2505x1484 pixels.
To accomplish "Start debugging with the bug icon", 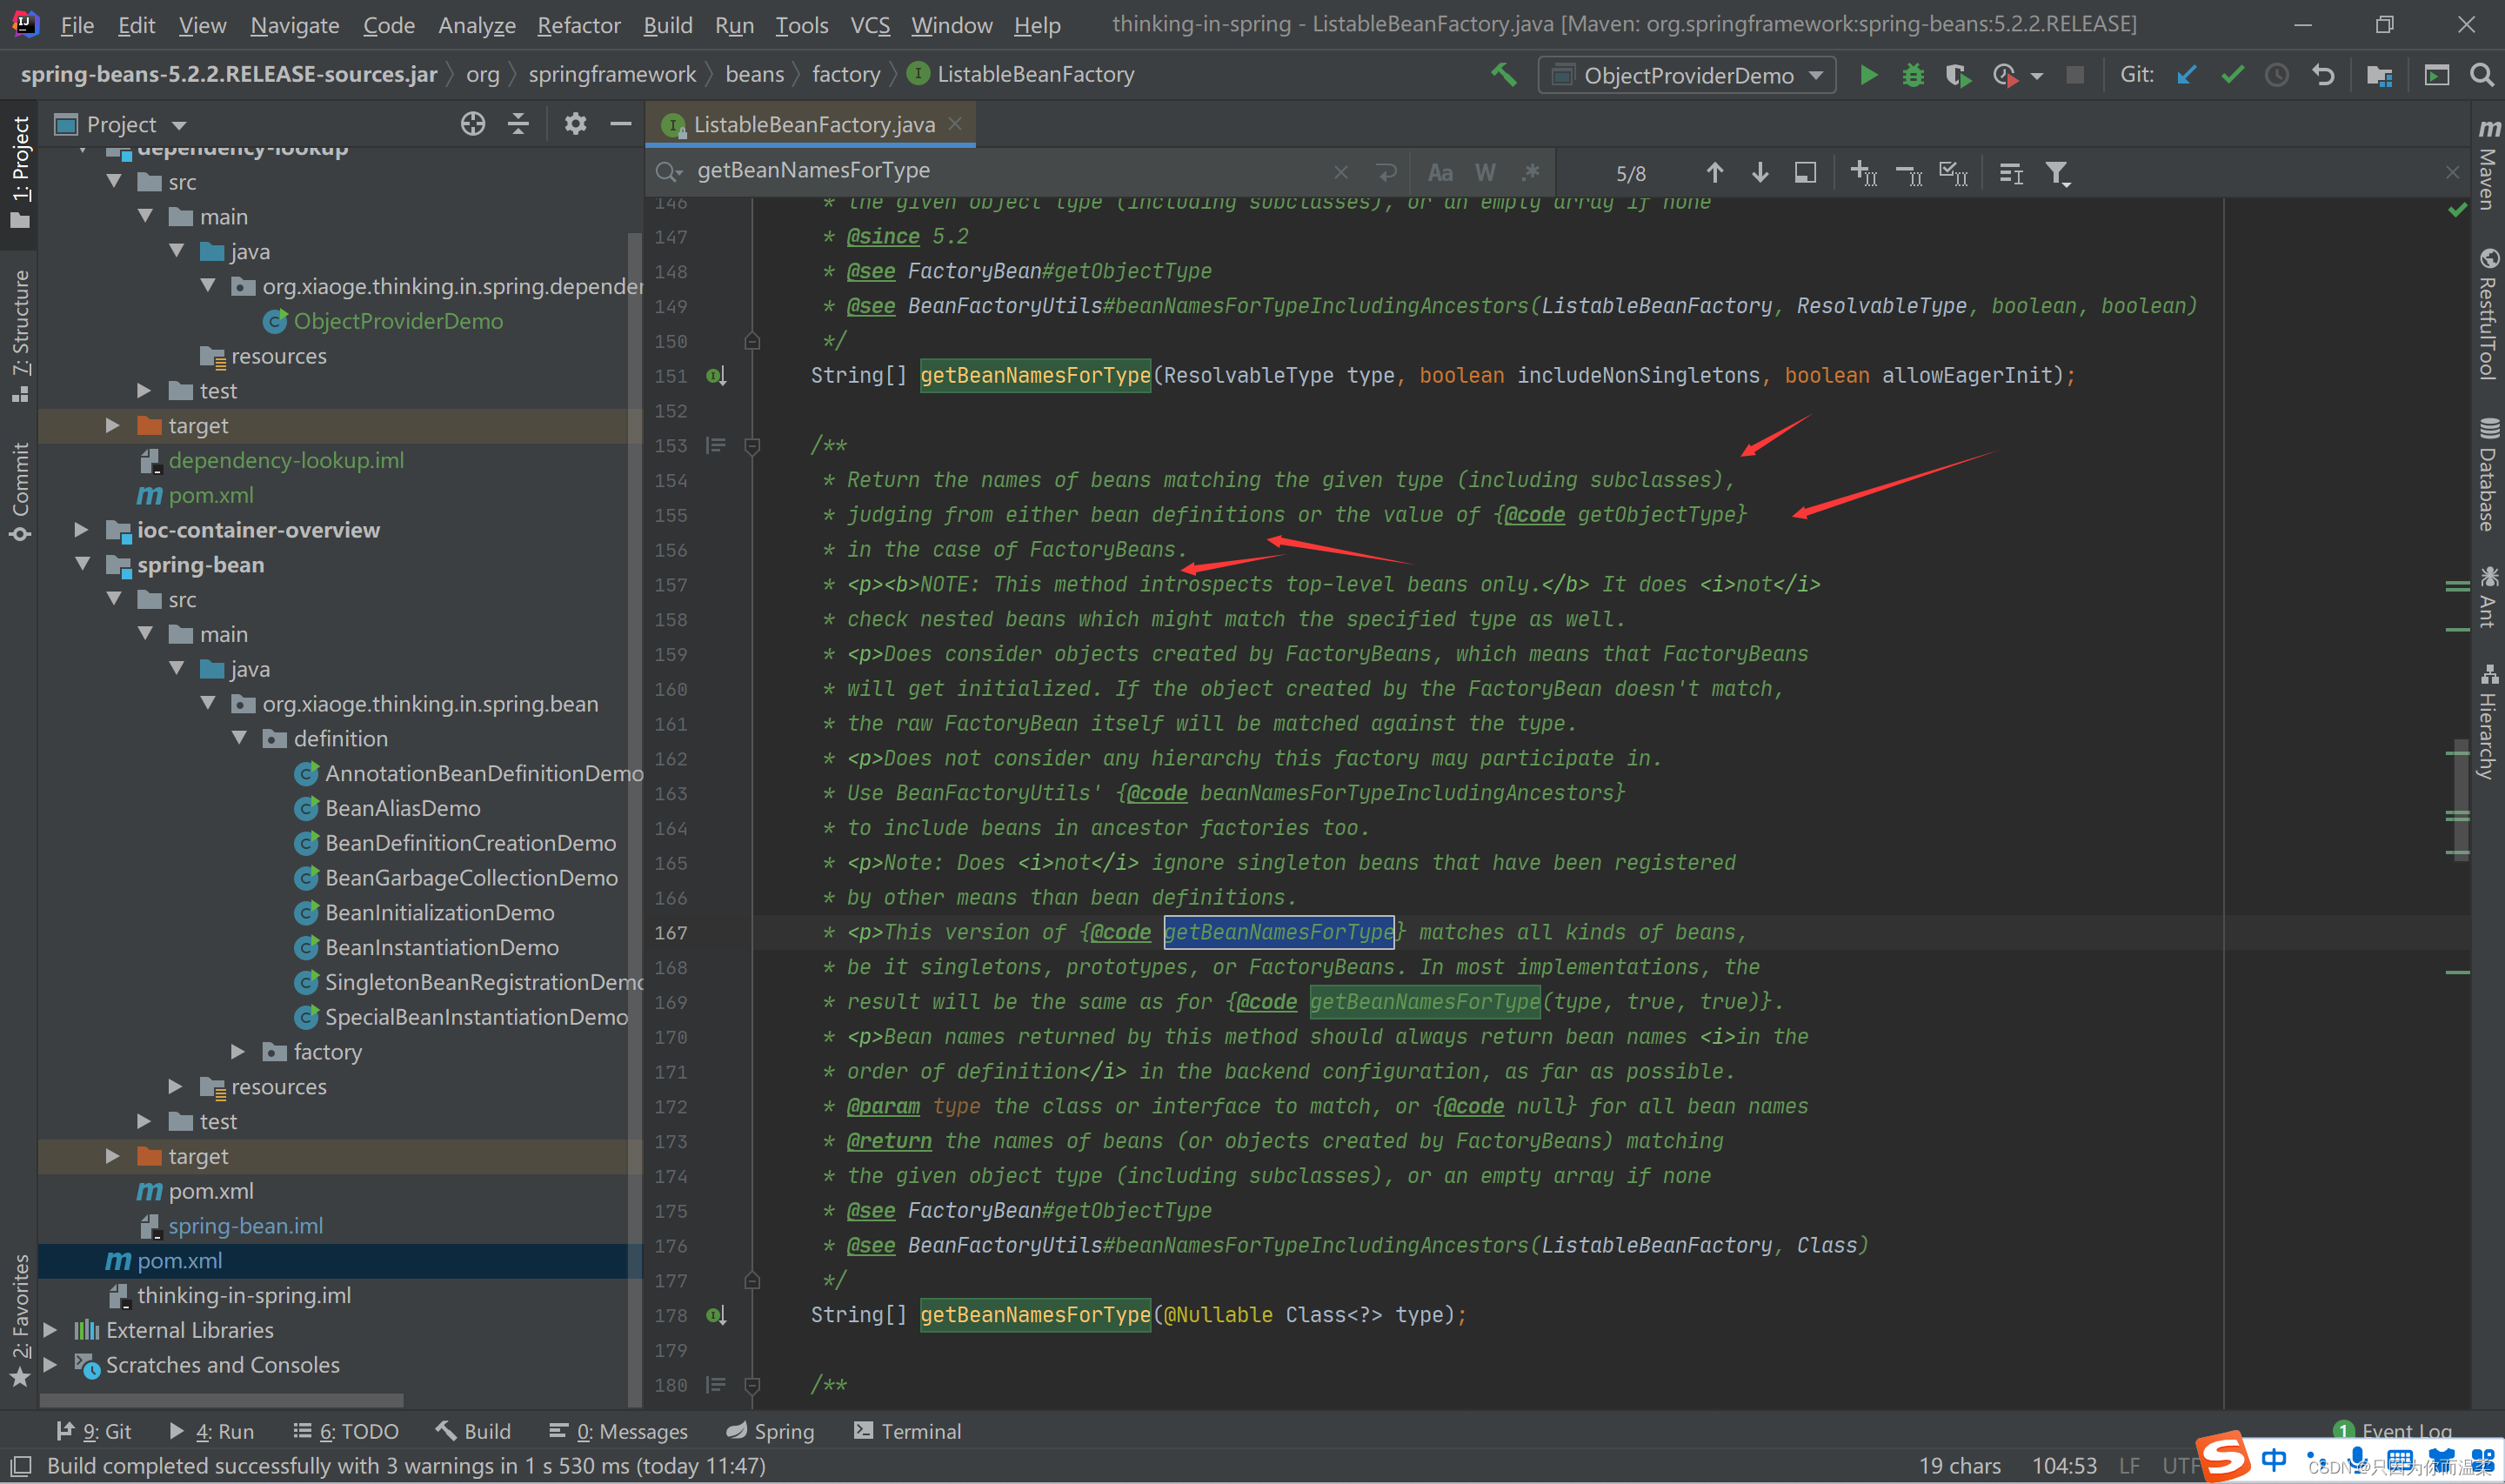I will click(x=1912, y=75).
